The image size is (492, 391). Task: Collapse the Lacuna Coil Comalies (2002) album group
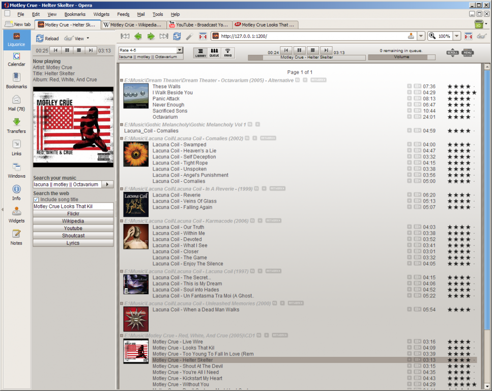(x=122, y=138)
